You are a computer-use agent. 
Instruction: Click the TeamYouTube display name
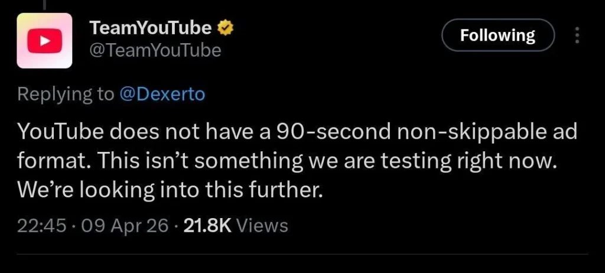coord(150,27)
